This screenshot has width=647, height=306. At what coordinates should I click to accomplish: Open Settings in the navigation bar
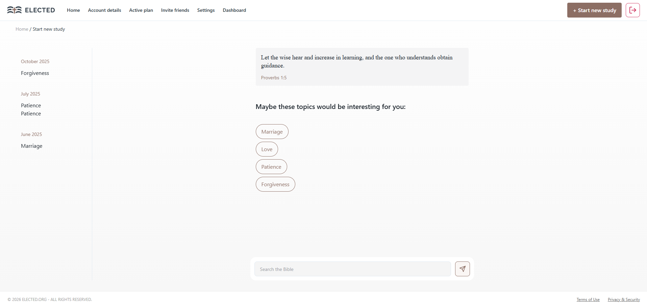coord(206,10)
